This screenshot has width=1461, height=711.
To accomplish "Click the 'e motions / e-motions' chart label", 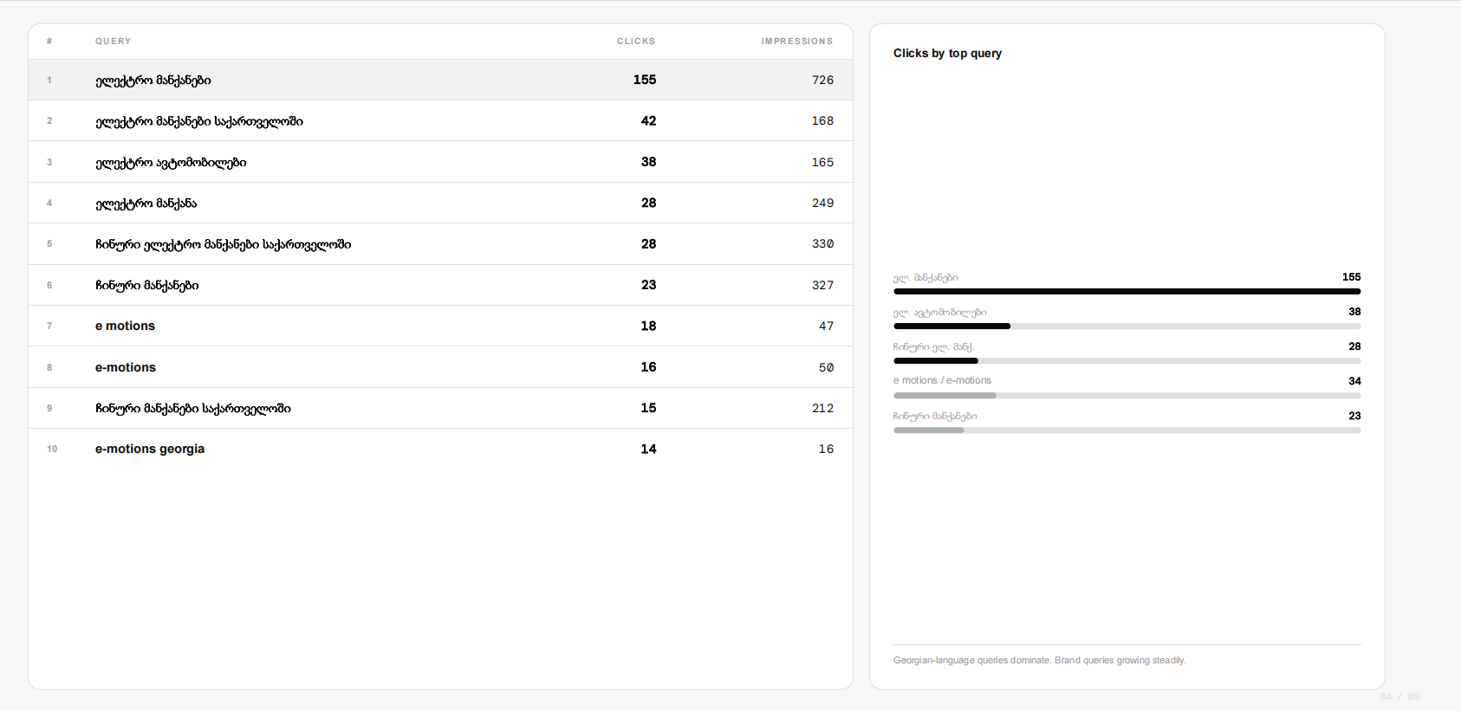I will (942, 380).
